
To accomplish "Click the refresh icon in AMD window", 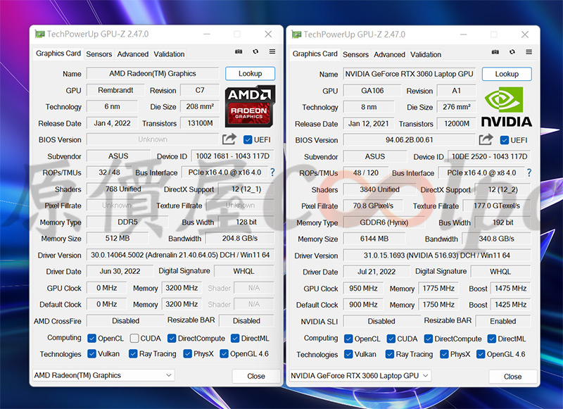I will [255, 51].
